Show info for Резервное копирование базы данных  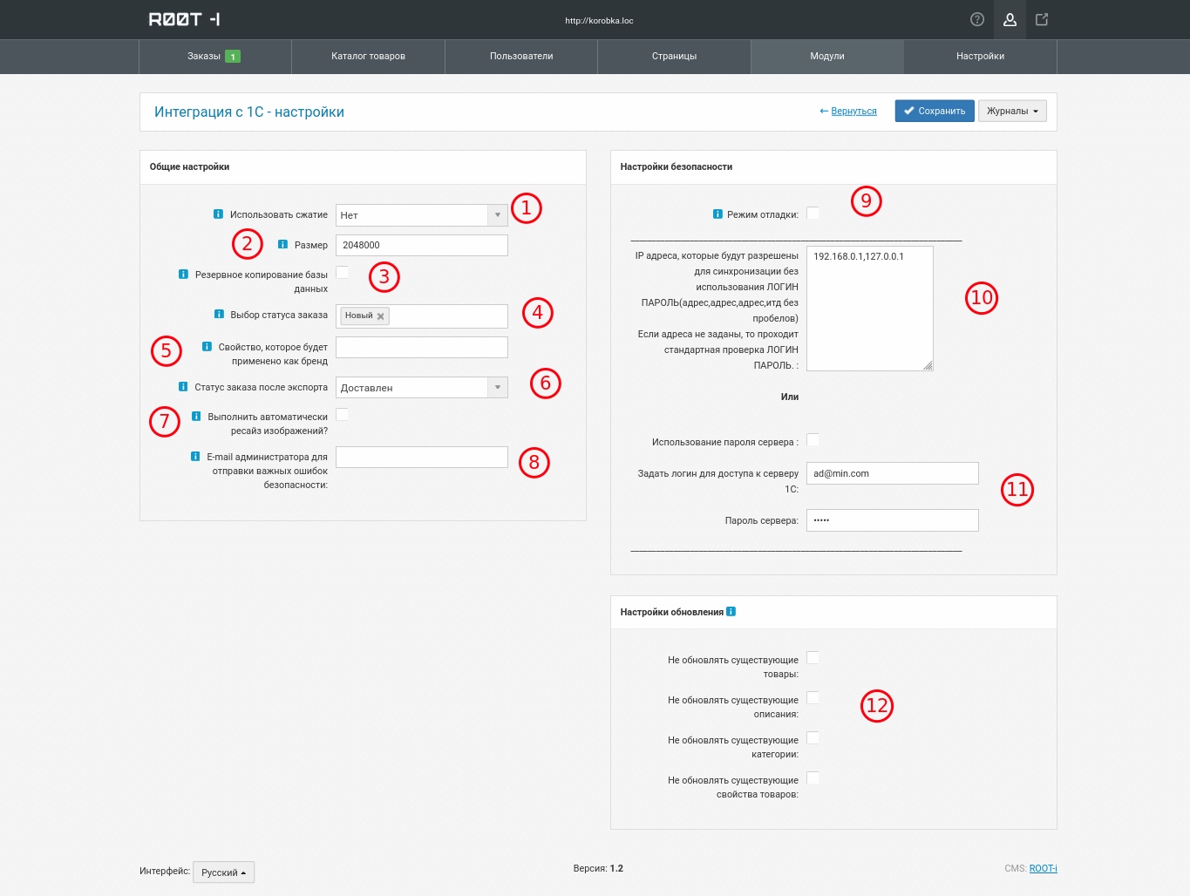click(x=183, y=274)
